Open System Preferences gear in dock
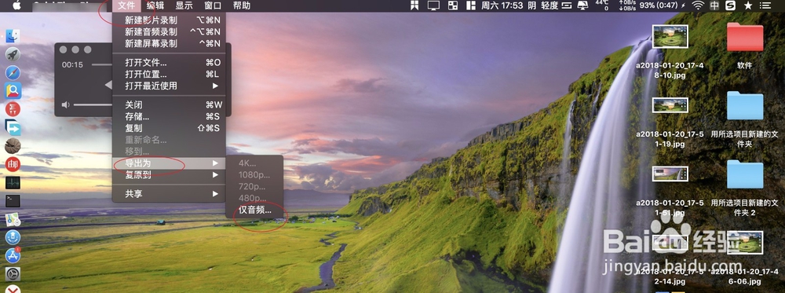 13,273
